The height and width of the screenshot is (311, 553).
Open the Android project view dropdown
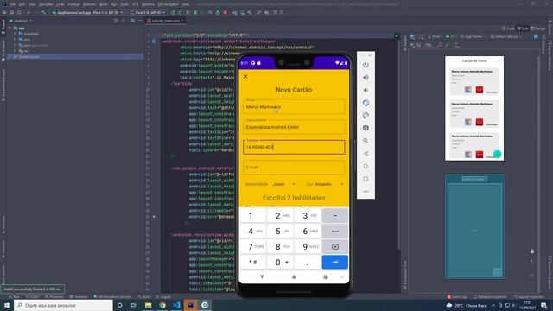pos(21,21)
